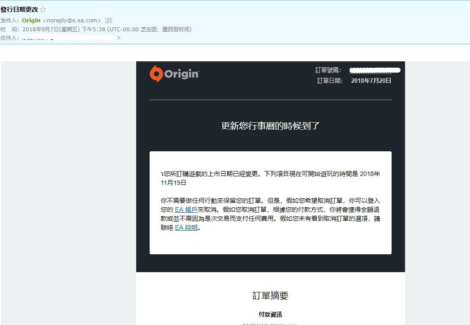This screenshot has height=325, width=470.
Task: Click the 發件人 sender label
Action: [10, 20]
